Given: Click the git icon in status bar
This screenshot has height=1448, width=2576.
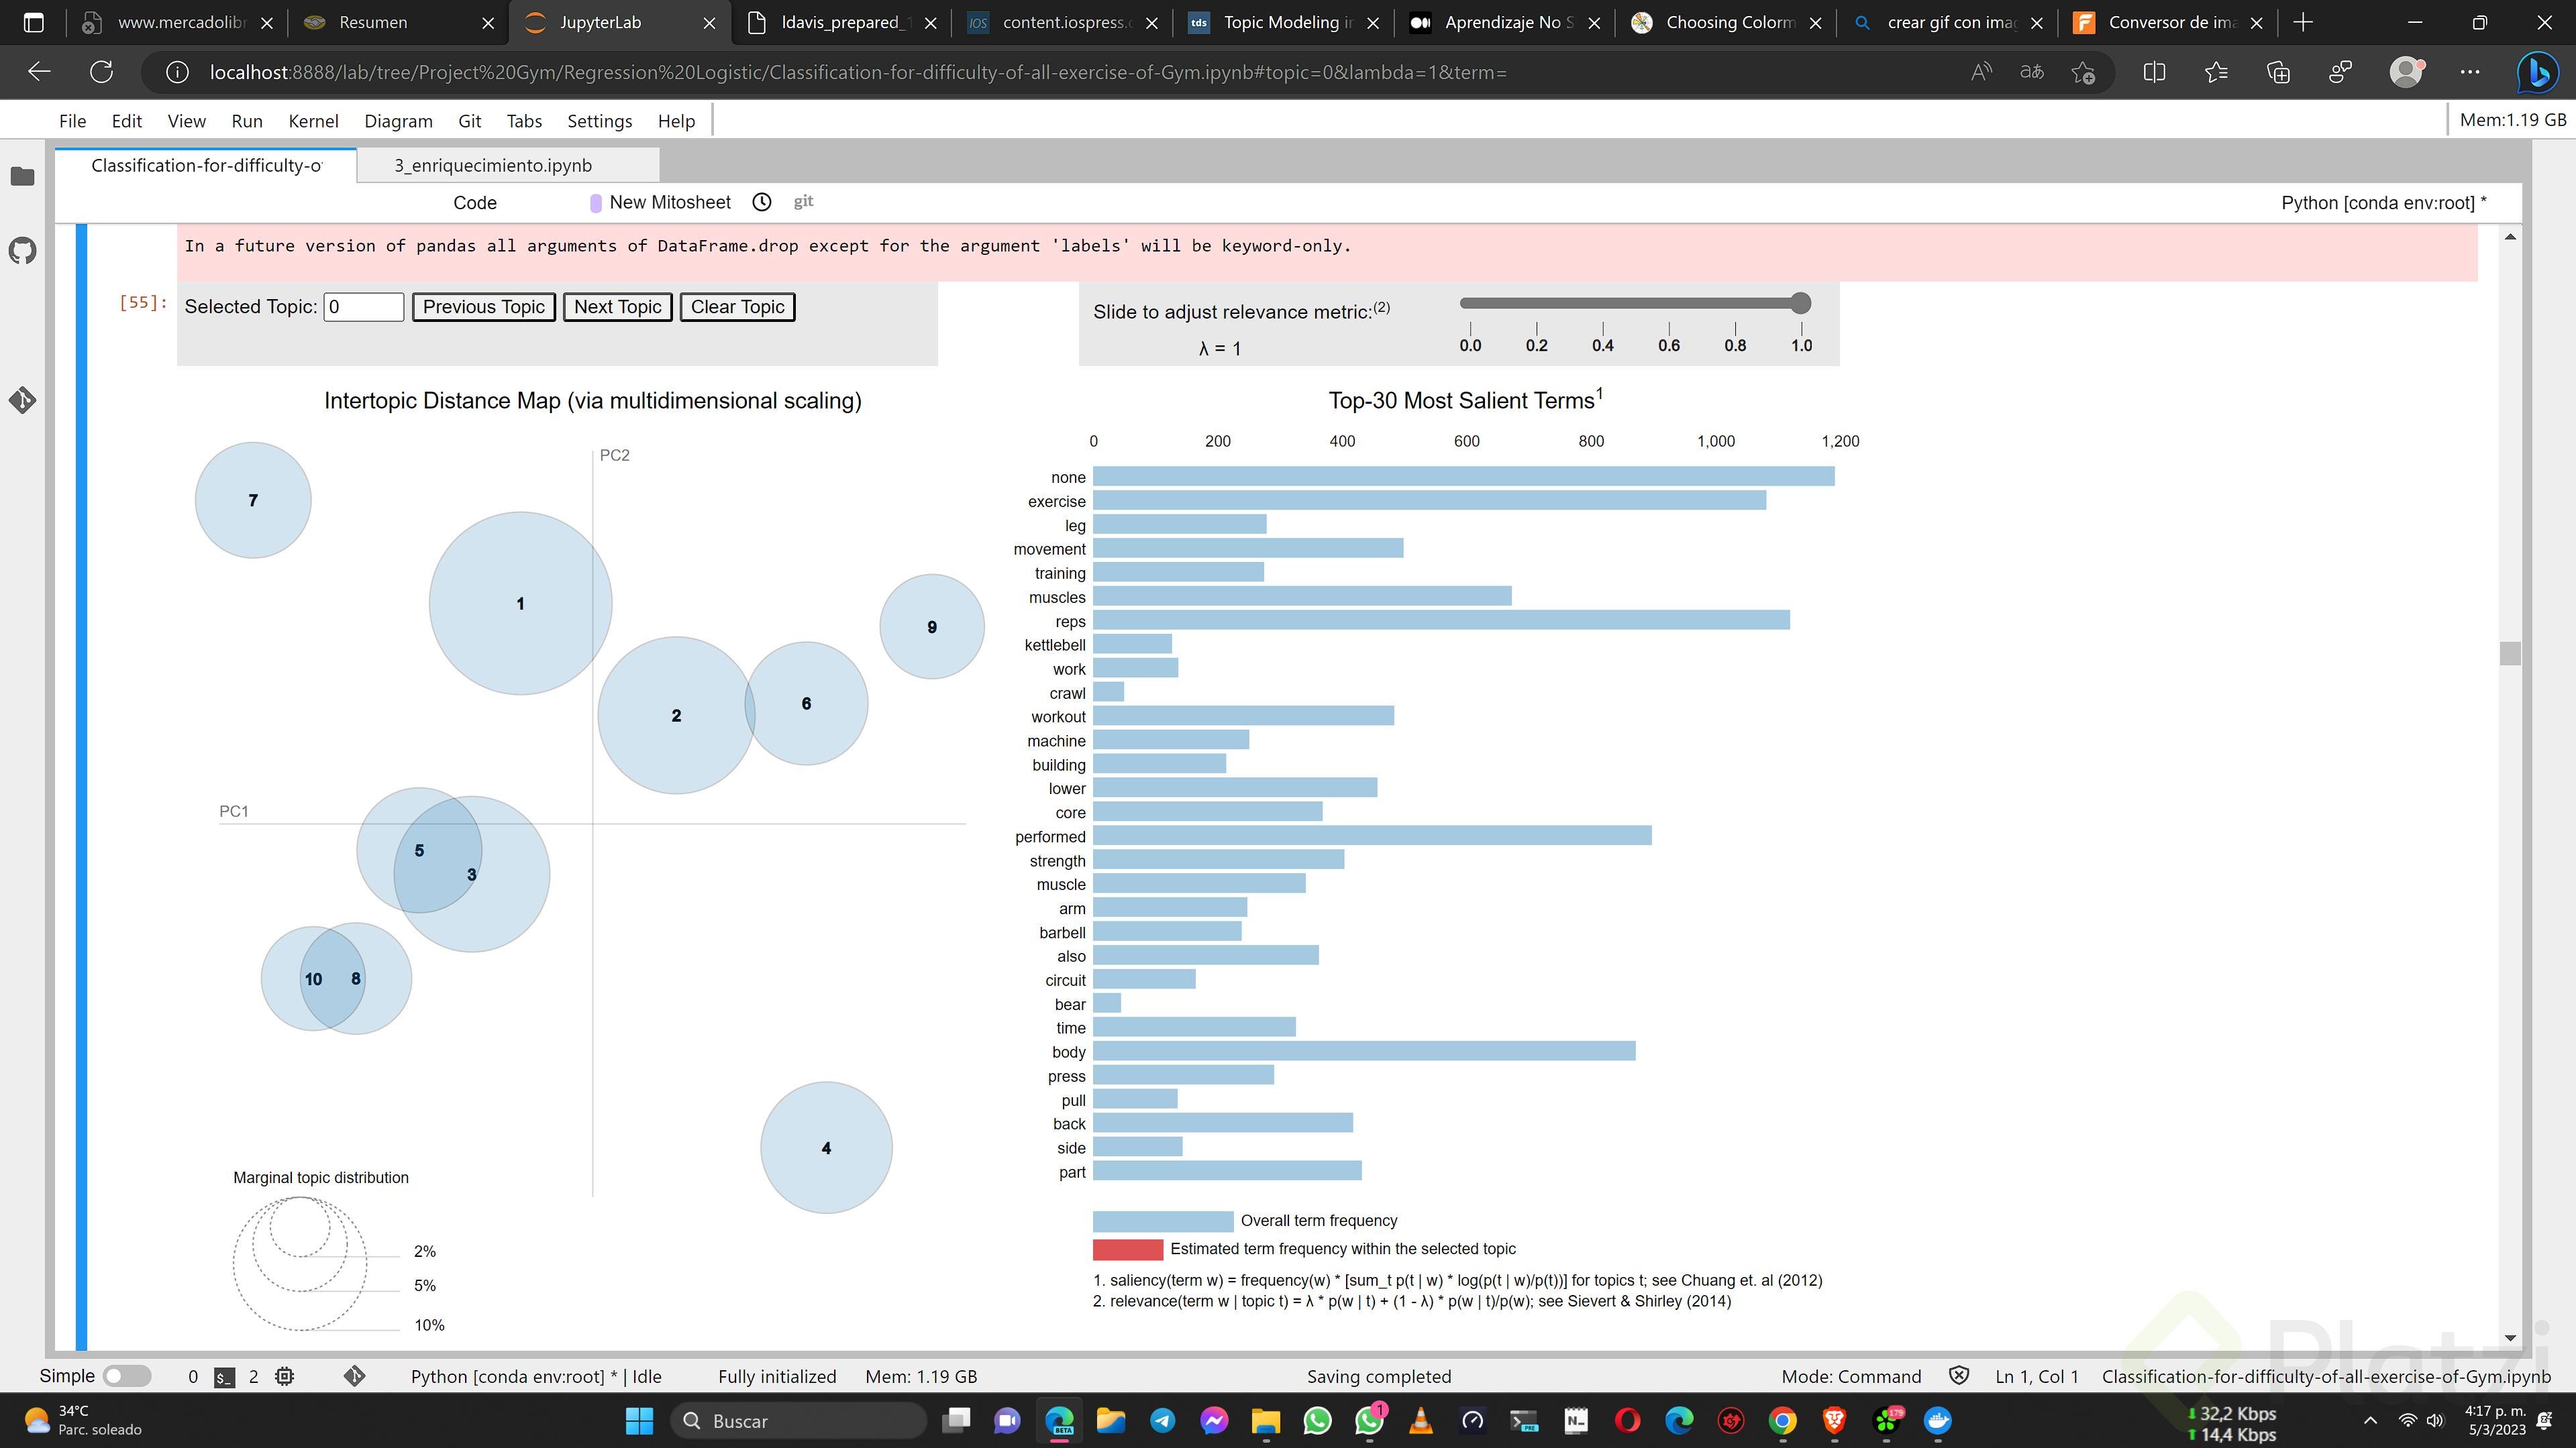Looking at the screenshot, I should [x=354, y=1377].
